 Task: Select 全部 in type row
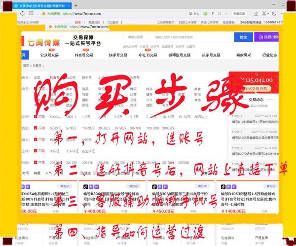(x=37, y=77)
